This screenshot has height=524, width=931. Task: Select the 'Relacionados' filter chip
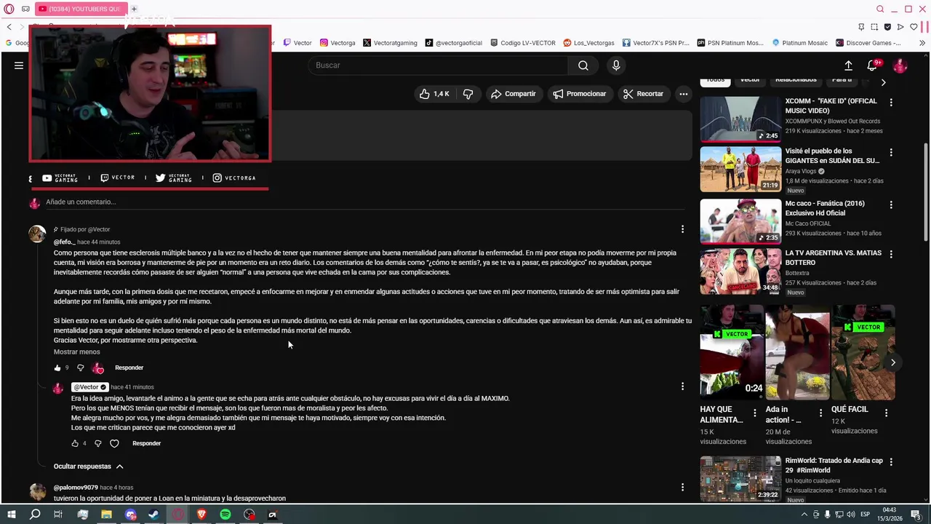tap(796, 80)
